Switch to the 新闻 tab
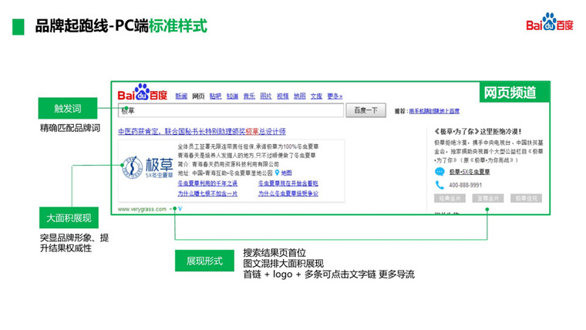 click(x=181, y=96)
